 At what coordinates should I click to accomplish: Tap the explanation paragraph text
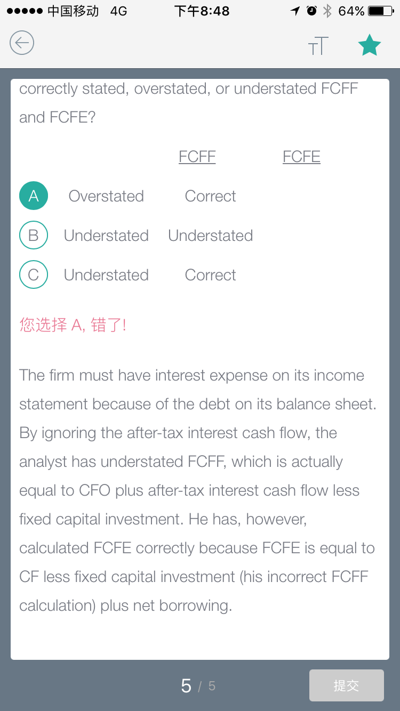(x=198, y=490)
